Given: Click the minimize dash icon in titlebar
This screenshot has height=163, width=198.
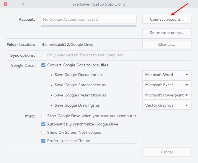Looking at the screenshot, I should pyautogui.click(x=15, y=4).
